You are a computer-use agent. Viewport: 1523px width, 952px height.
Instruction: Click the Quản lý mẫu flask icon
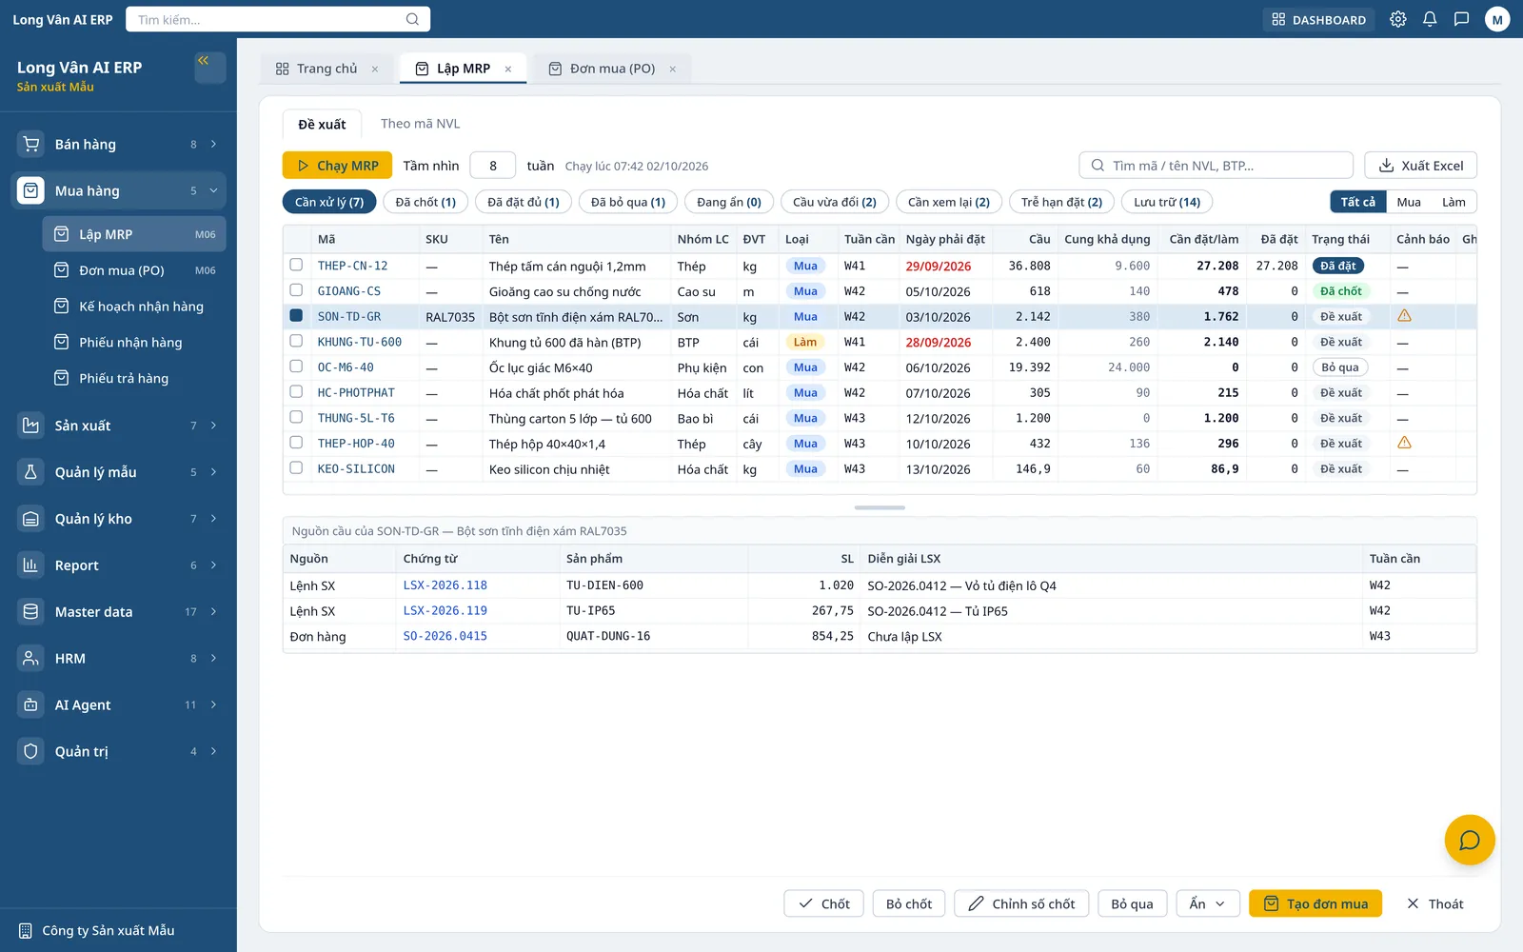[31, 472]
